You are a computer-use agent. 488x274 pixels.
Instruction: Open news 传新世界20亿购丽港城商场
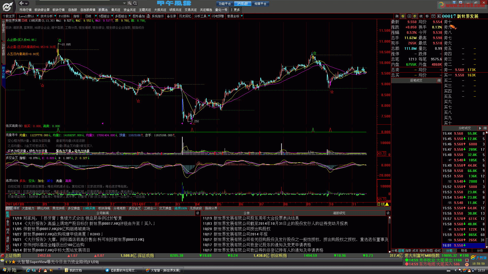coord(57,229)
